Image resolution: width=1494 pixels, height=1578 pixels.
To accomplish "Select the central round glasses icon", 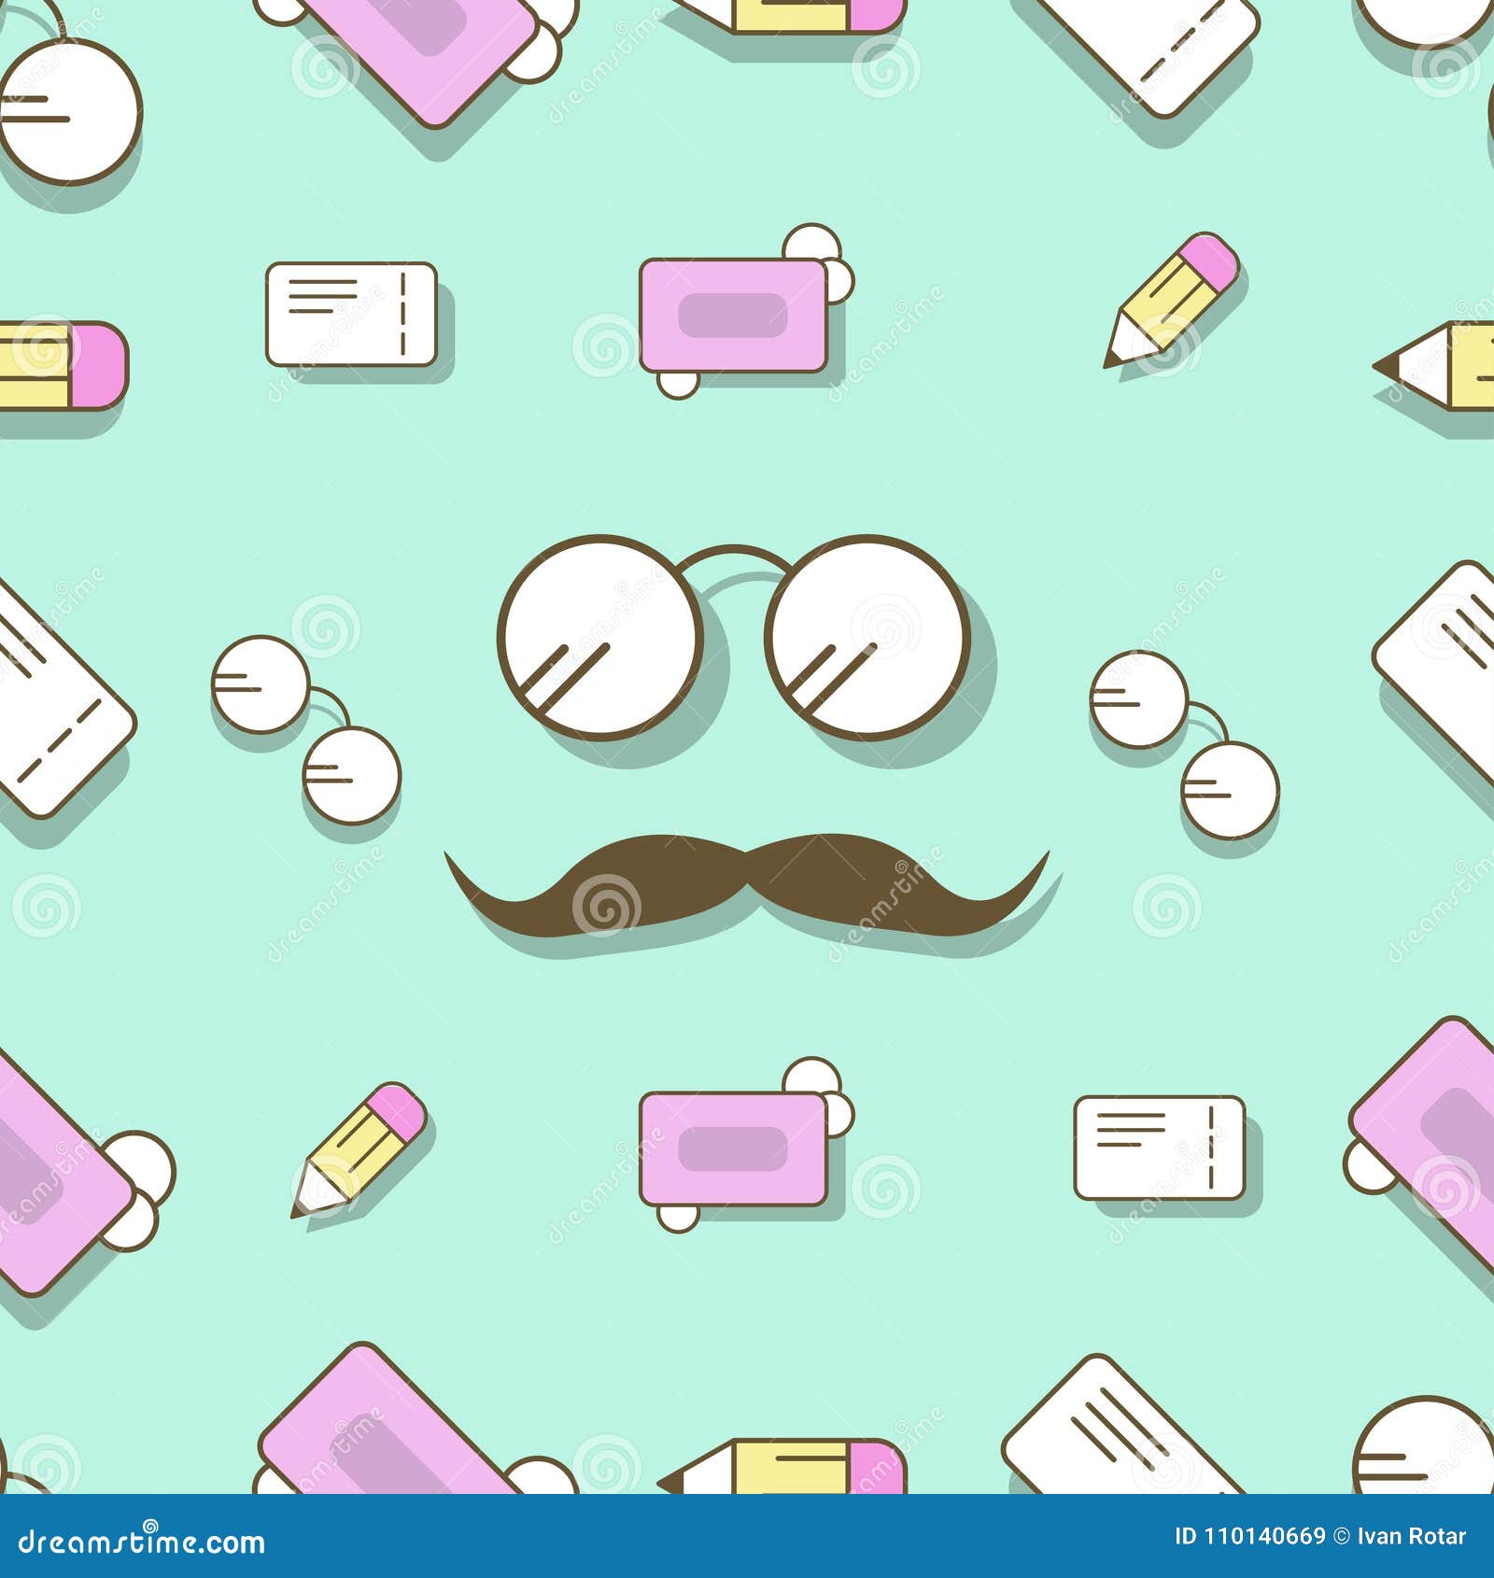I will click(x=738, y=635).
